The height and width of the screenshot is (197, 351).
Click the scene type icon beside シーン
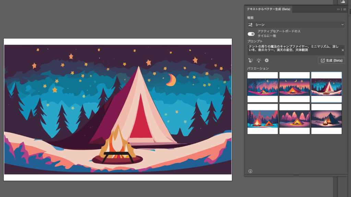(x=251, y=25)
